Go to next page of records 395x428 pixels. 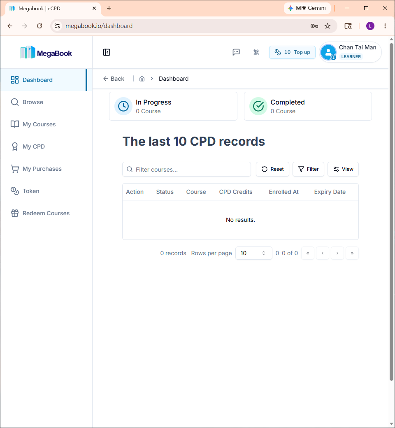point(337,253)
